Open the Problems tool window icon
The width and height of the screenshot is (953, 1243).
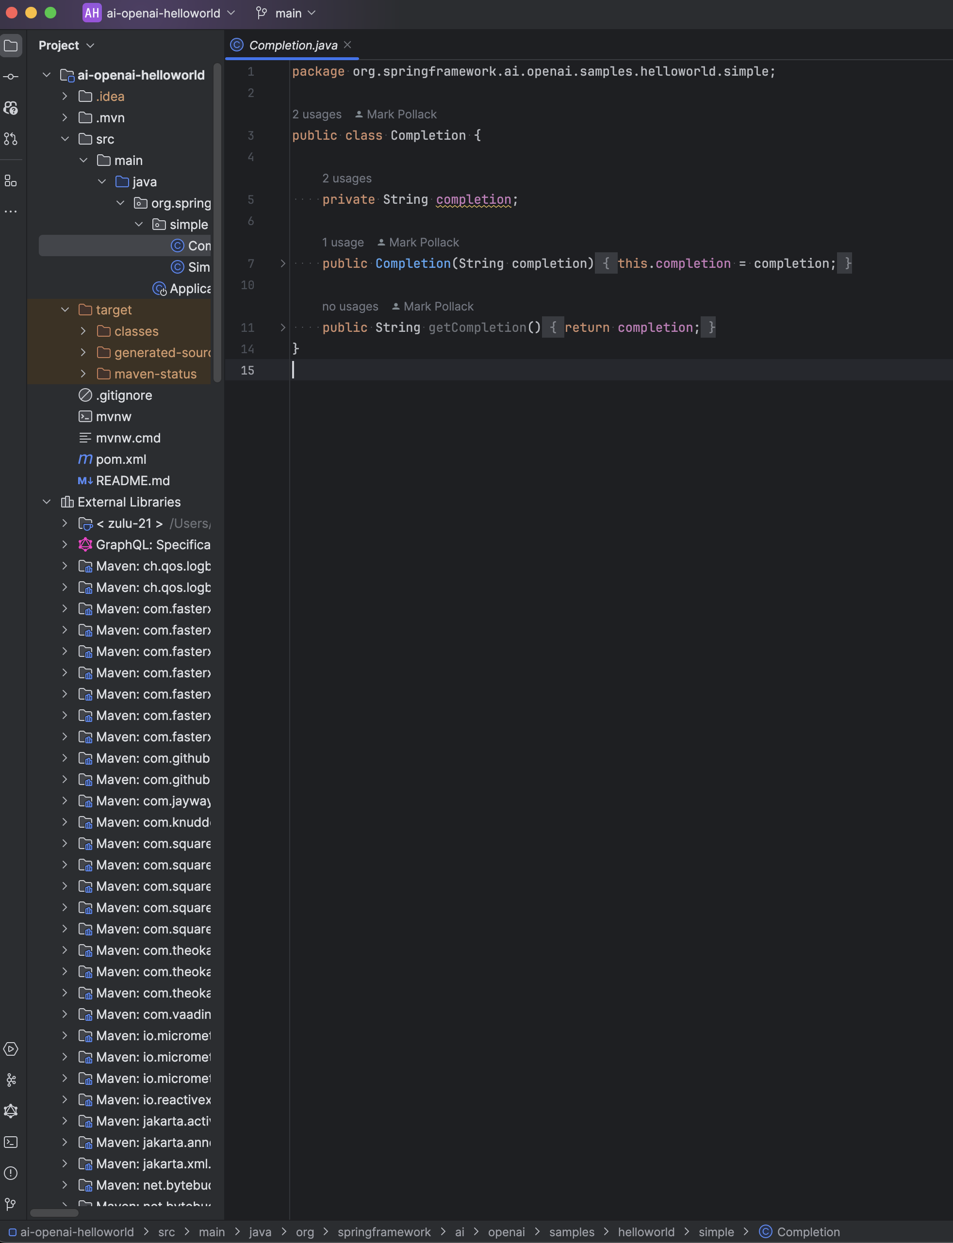(x=11, y=1173)
